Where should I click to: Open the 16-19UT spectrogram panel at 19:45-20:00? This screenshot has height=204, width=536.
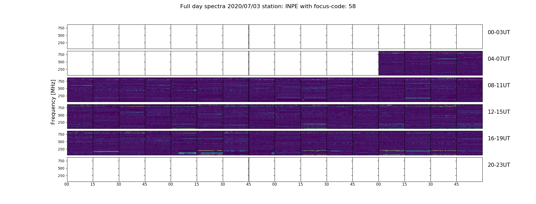469,143
